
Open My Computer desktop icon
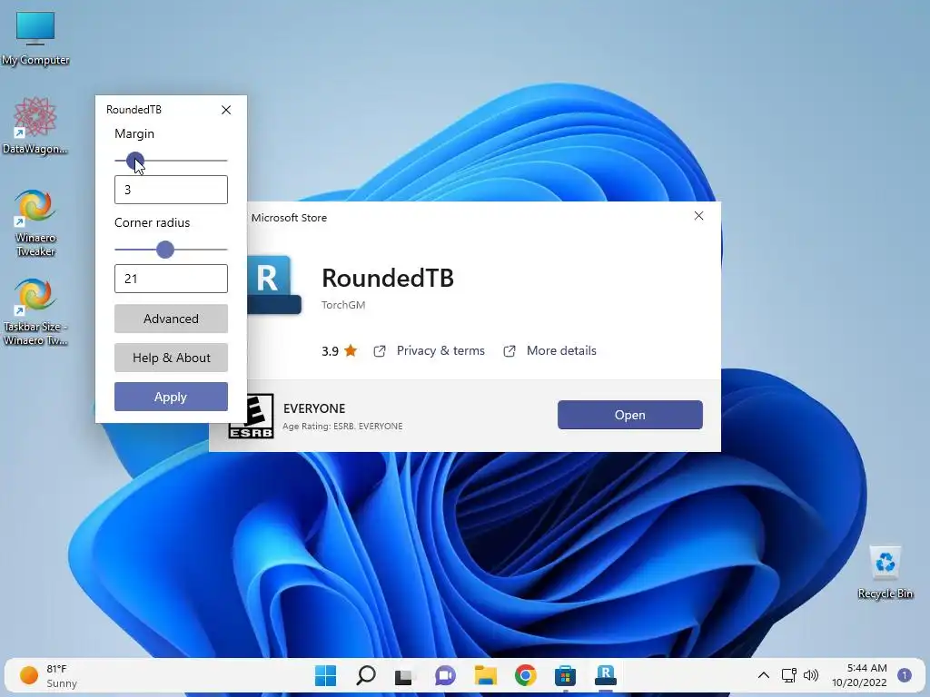click(35, 38)
